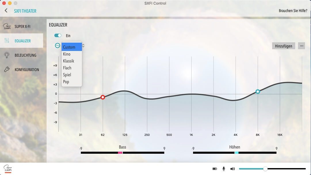Viewport: 311px width, 175px height.
Task: Open the three-dot more options button
Action: [x=301, y=46]
